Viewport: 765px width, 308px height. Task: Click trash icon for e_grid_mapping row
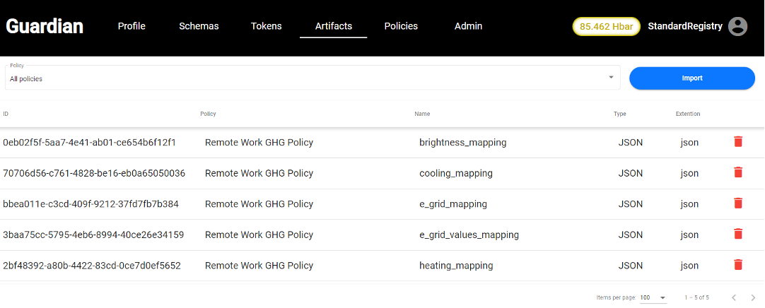pyautogui.click(x=738, y=203)
